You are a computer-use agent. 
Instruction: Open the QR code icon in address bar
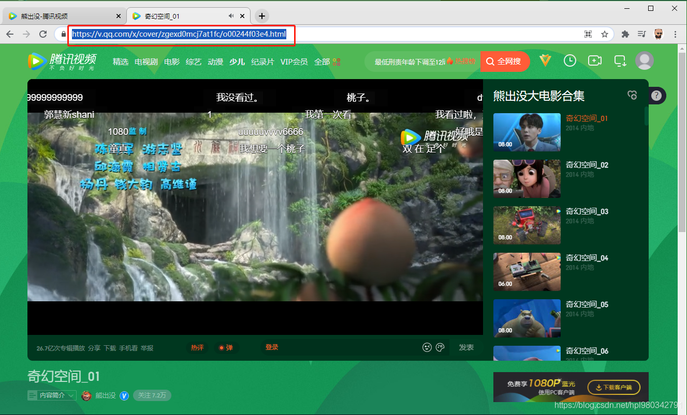[x=588, y=34]
